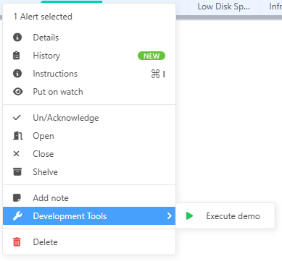Click the green play icon
The height and width of the screenshot is (261, 282).
coord(190,216)
